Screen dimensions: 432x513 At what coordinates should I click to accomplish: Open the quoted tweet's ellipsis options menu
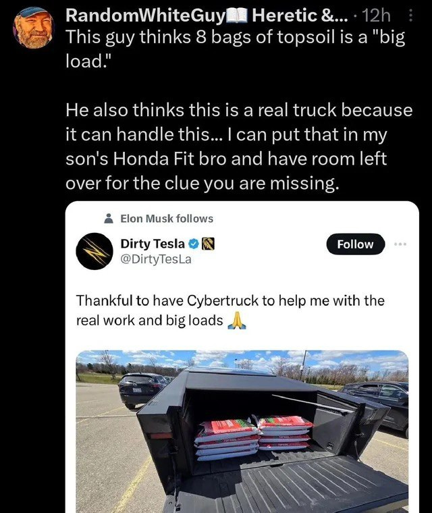coord(400,244)
